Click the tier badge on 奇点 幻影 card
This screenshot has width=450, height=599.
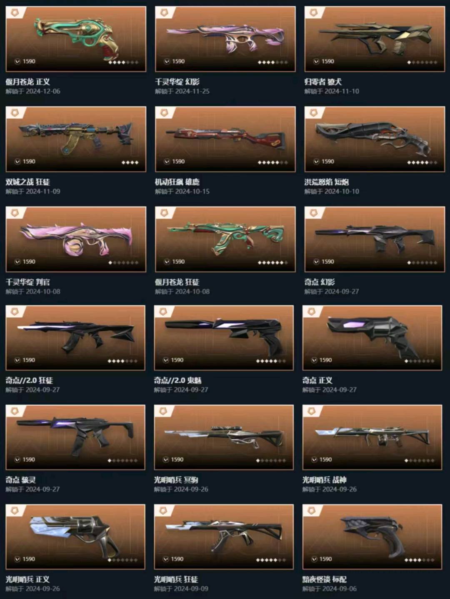(x=314, y=213)
